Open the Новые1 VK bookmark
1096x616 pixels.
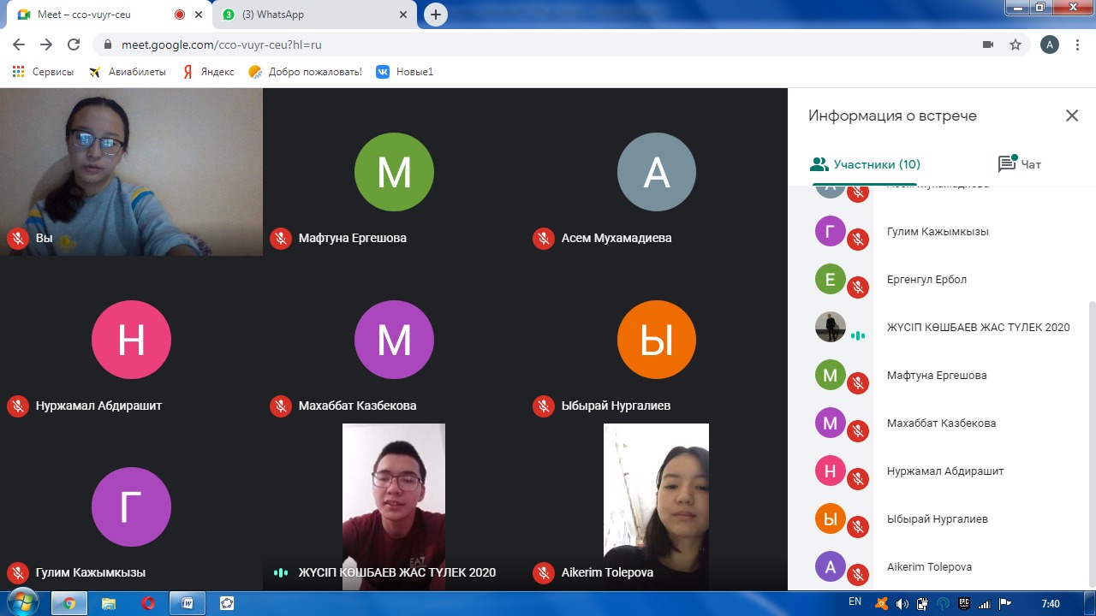point(404,72)
